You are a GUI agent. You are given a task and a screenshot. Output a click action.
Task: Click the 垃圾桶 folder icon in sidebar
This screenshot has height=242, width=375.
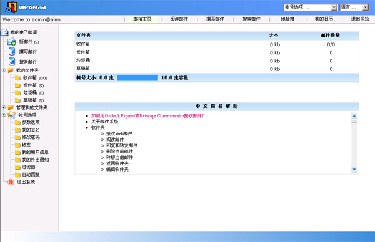coord(17,92)
